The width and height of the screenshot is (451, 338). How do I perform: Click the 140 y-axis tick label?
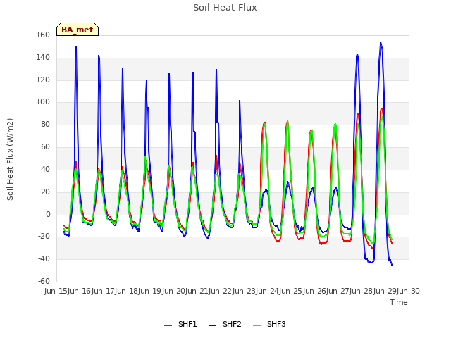[43, 57]
